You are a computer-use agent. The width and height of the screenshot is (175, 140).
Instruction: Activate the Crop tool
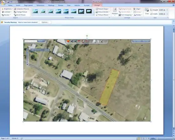(x=147, y=11)
